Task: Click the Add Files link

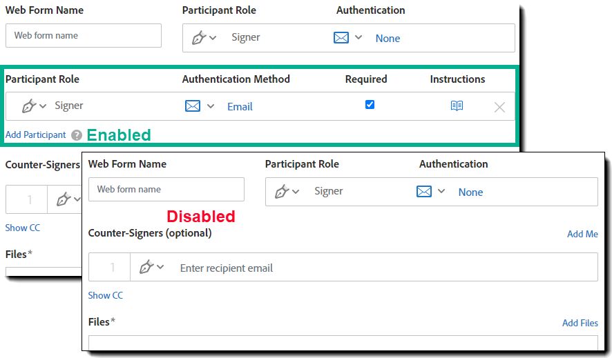Action: click(580, 323)
